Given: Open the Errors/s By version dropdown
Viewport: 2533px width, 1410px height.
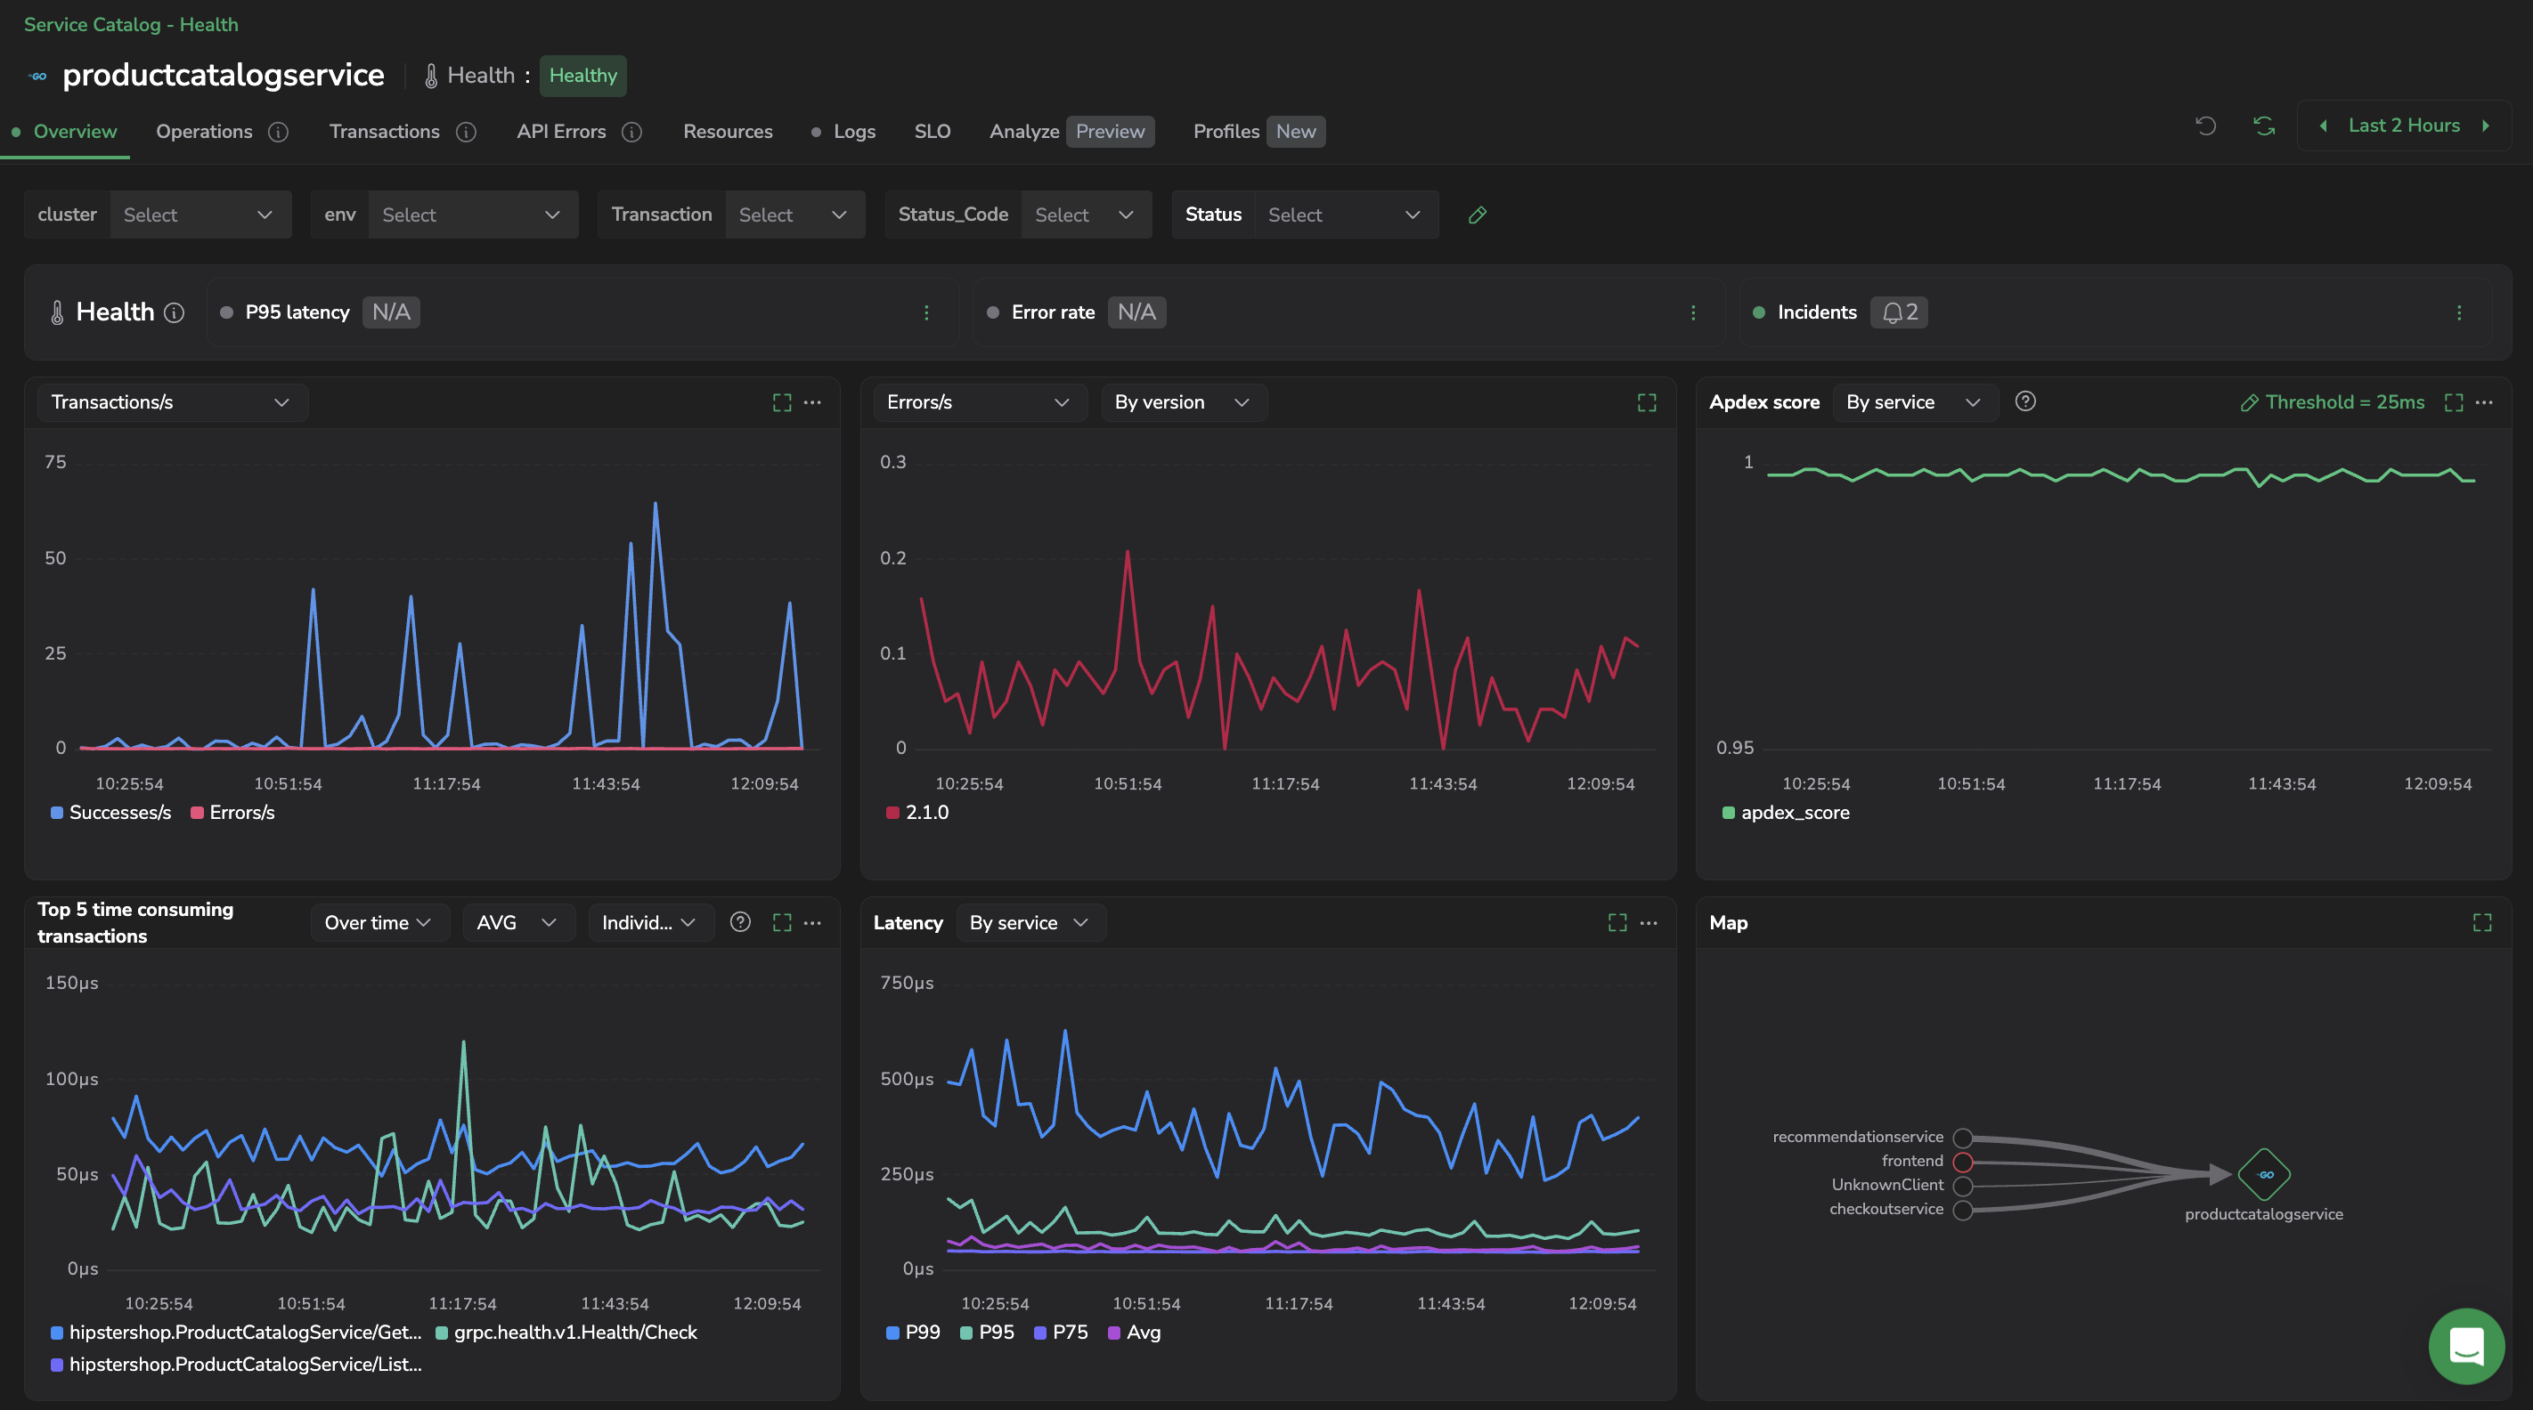Looking at the screenshot, I should pos(1183,403).
